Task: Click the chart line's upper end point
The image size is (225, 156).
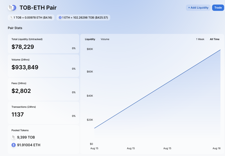Action: [220, 50]
